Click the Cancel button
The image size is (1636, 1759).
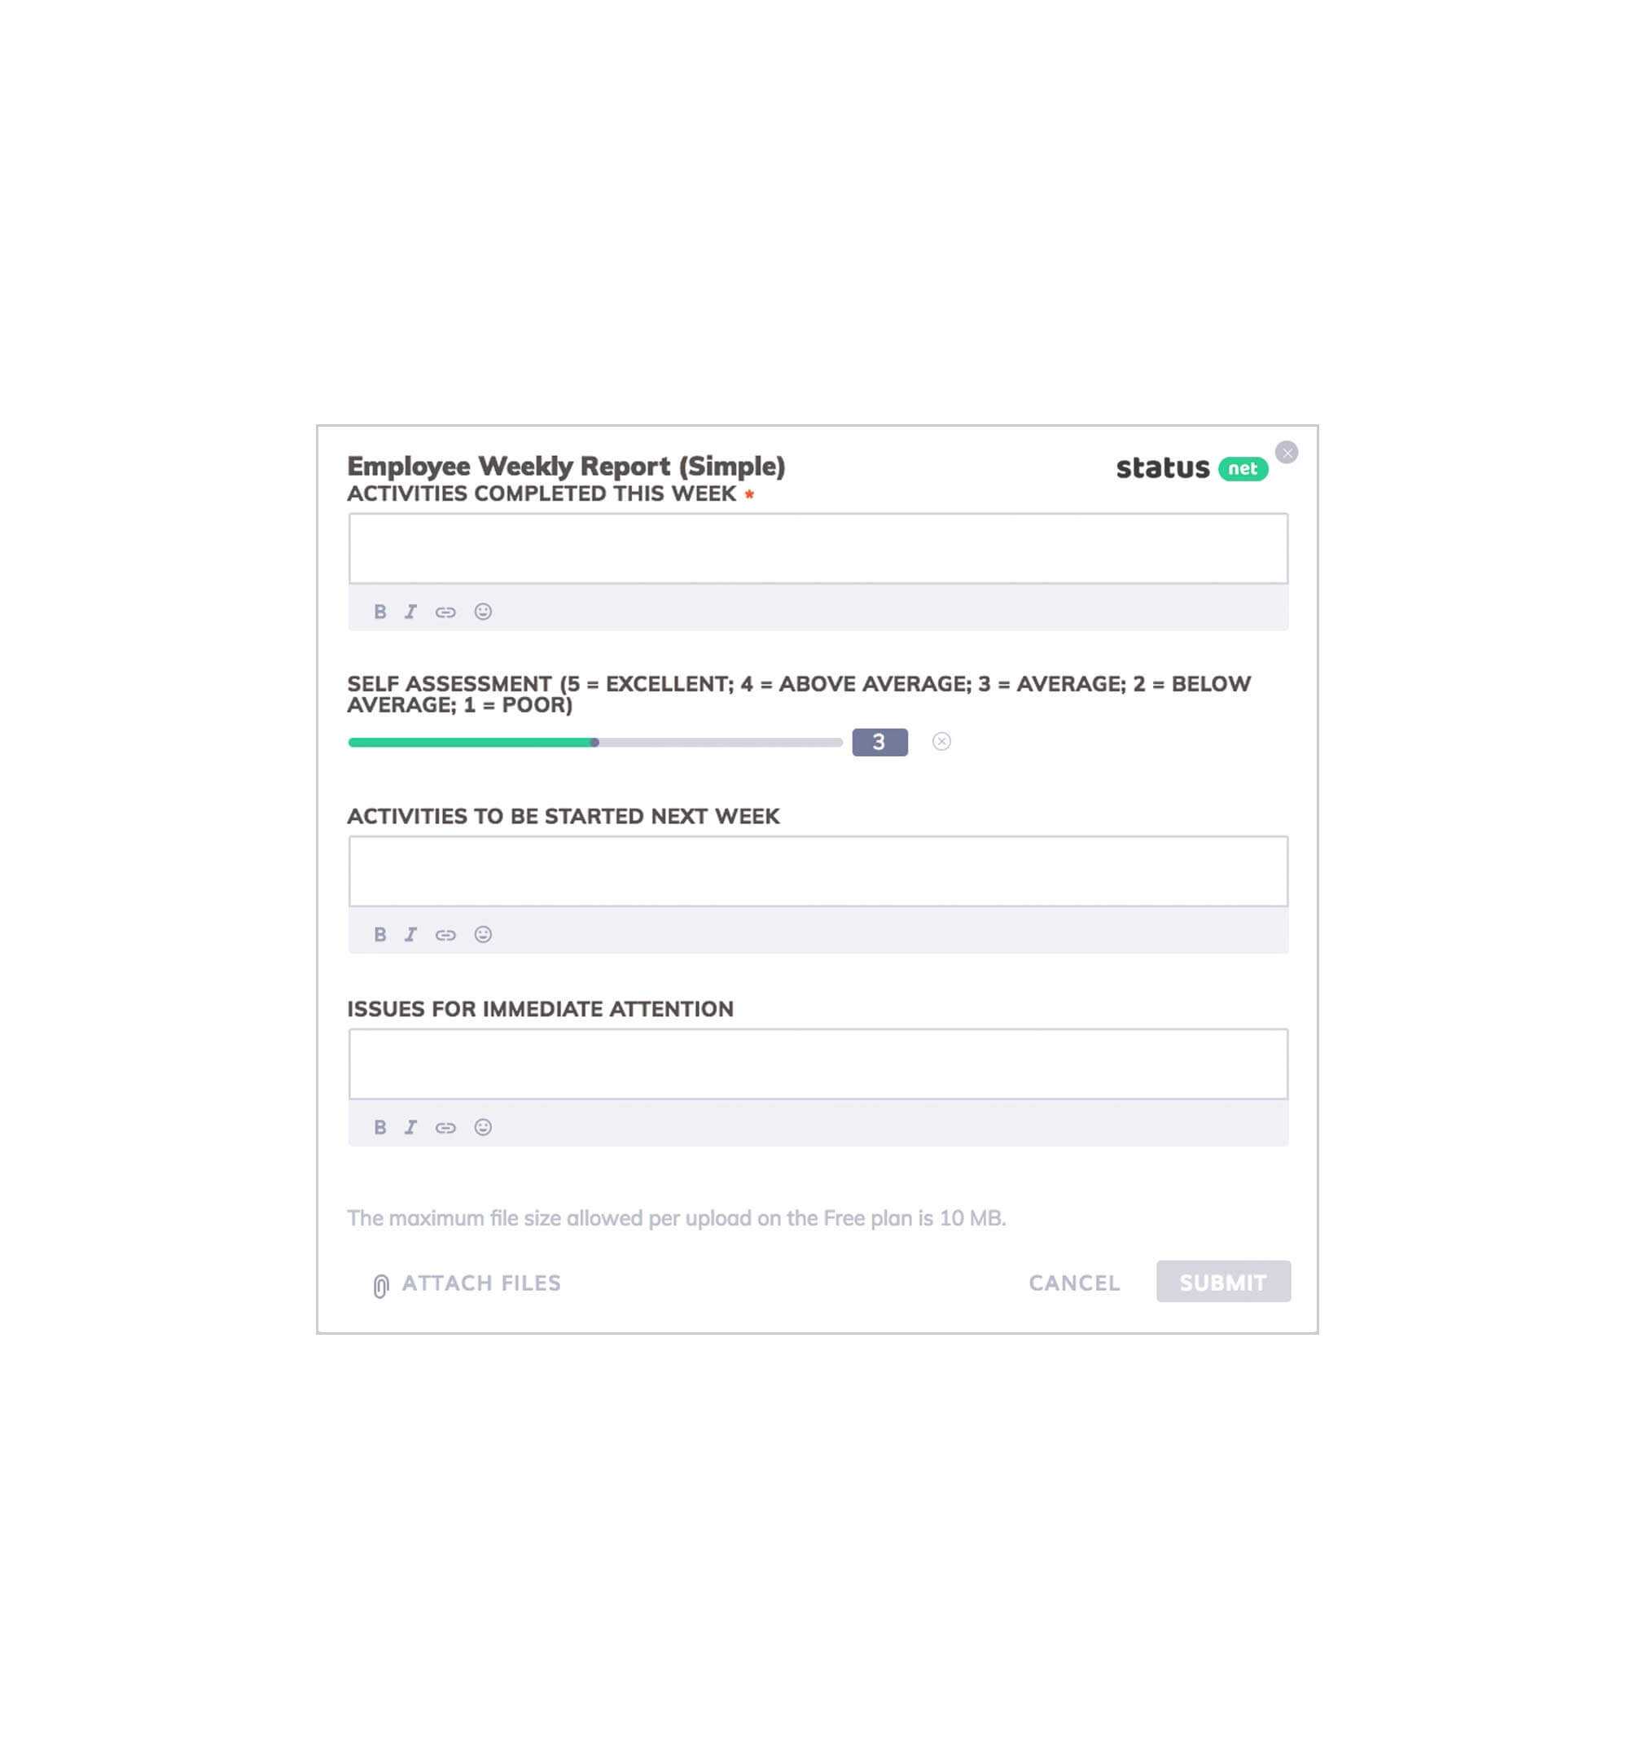click(1073, 1283)
